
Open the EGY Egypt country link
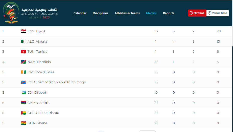(x=36, y=31)
